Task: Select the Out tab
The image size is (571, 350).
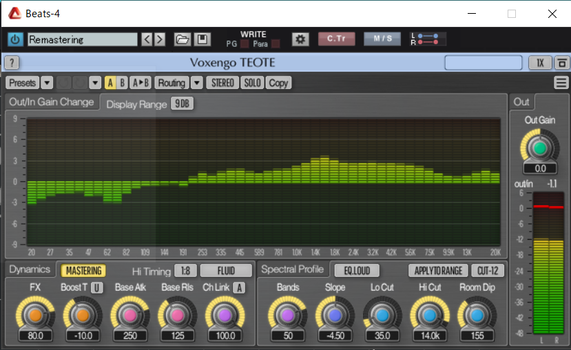Action: coord(521,102)
